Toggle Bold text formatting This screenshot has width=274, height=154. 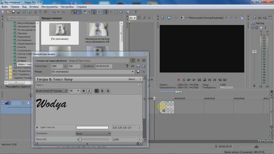pyautogui.click(x=83, y=91)
